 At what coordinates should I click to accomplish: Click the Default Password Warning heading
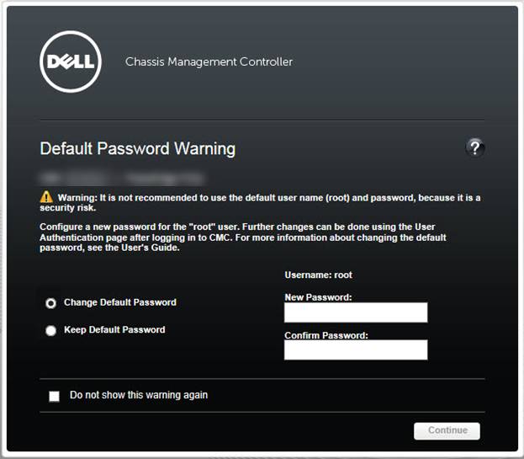click(138, 149)
